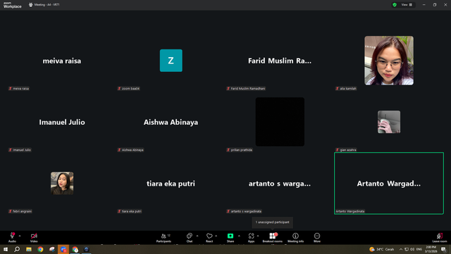Click the Aishwa Abinaya name label
Screen dimensions: 451x254
(x=130, y=150)
